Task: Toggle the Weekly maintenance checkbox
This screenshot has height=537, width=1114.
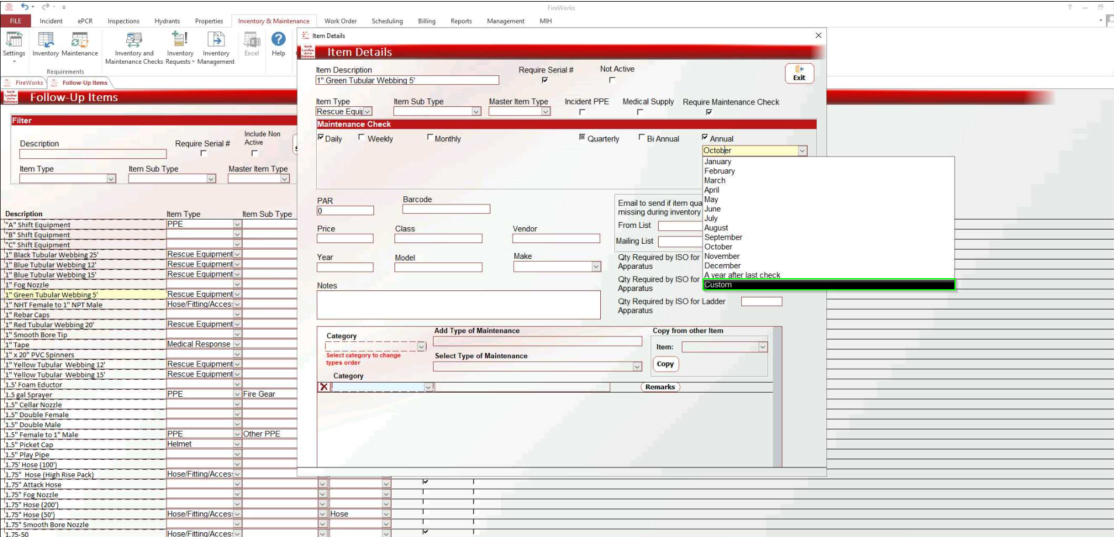Action: pyautogui.click(x=362, y=138)
